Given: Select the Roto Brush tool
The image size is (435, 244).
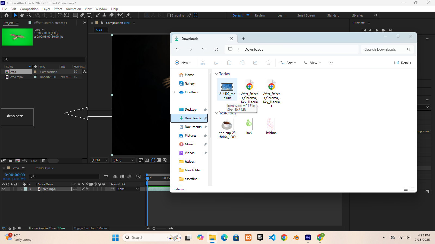Looking at the screenshot, I should (x=120, y=15).
